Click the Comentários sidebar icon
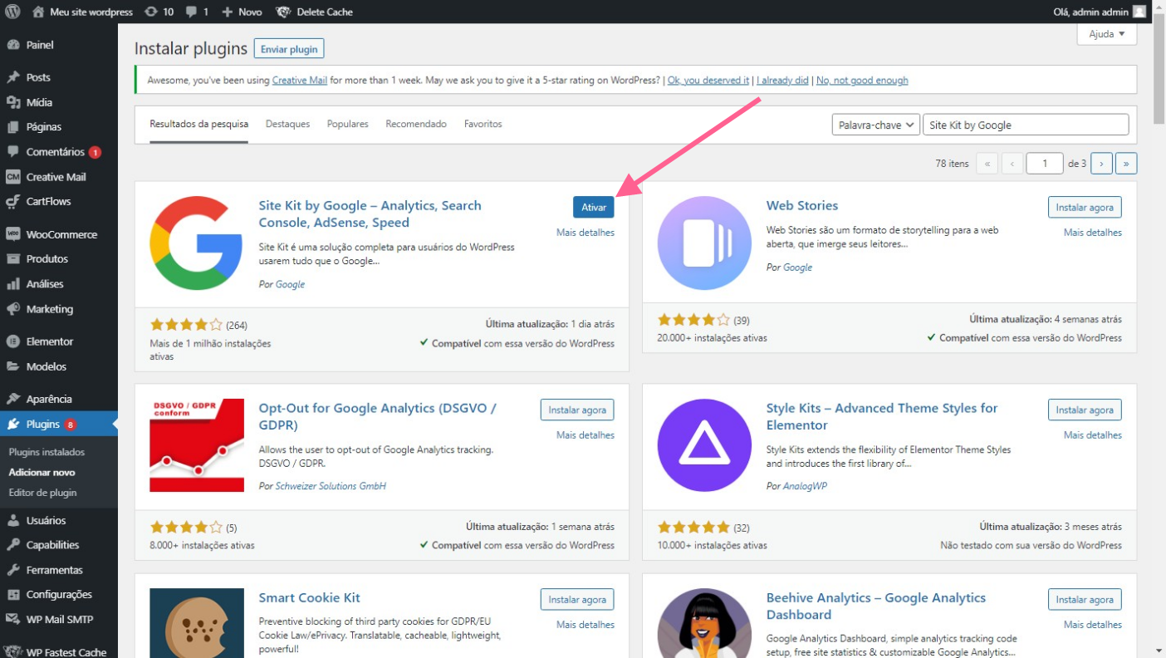 coord(12,152)
